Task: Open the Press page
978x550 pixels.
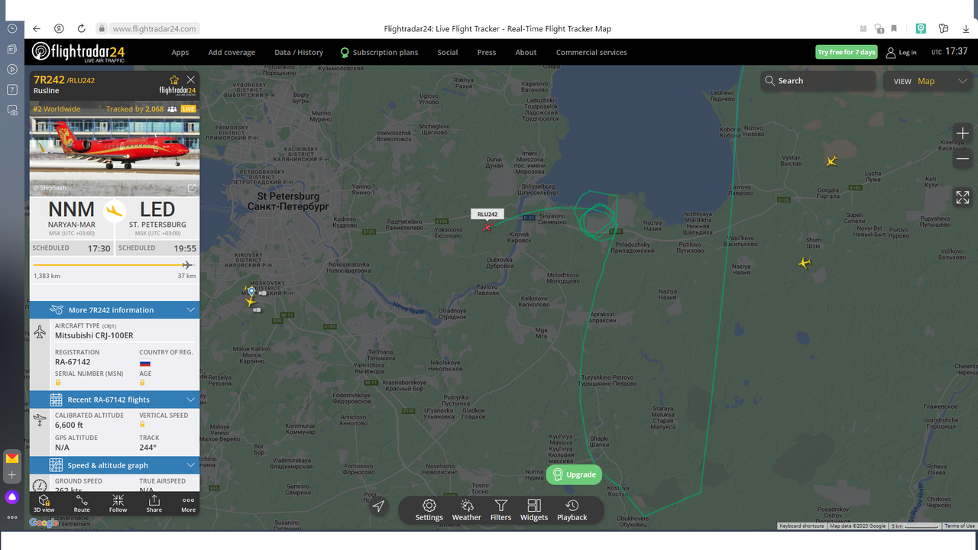Action: pyautogui.click(x=487, y=52)
